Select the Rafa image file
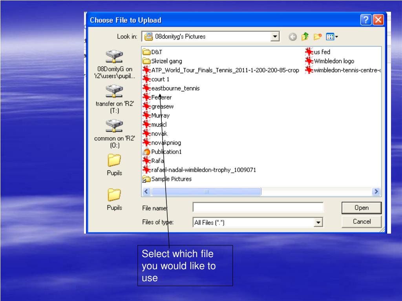 click(153, 161)
